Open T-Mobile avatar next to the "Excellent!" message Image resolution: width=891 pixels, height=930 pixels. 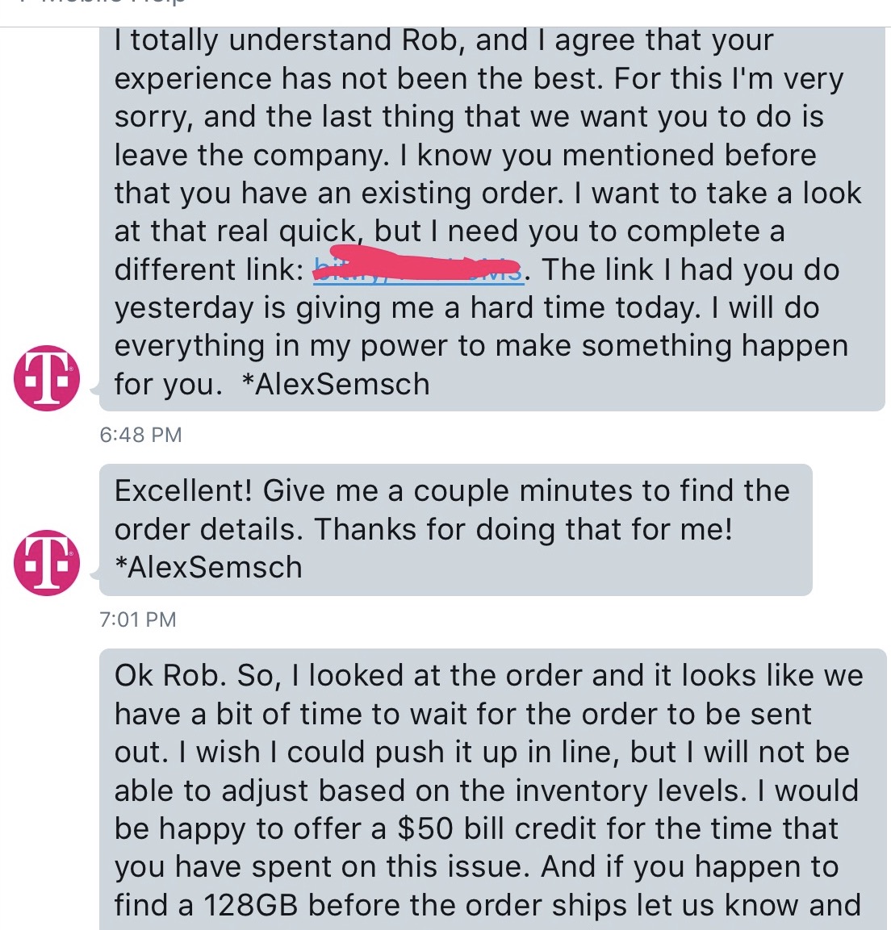[x=47, y=563]
